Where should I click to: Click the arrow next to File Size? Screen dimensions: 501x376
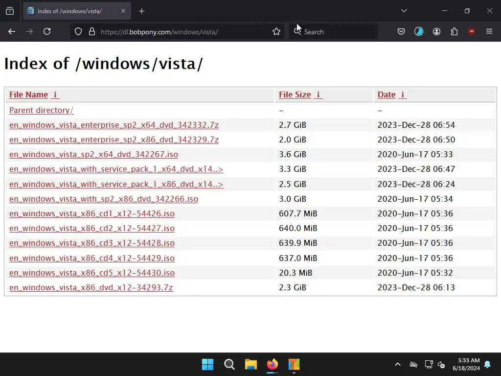pos(318,94)
